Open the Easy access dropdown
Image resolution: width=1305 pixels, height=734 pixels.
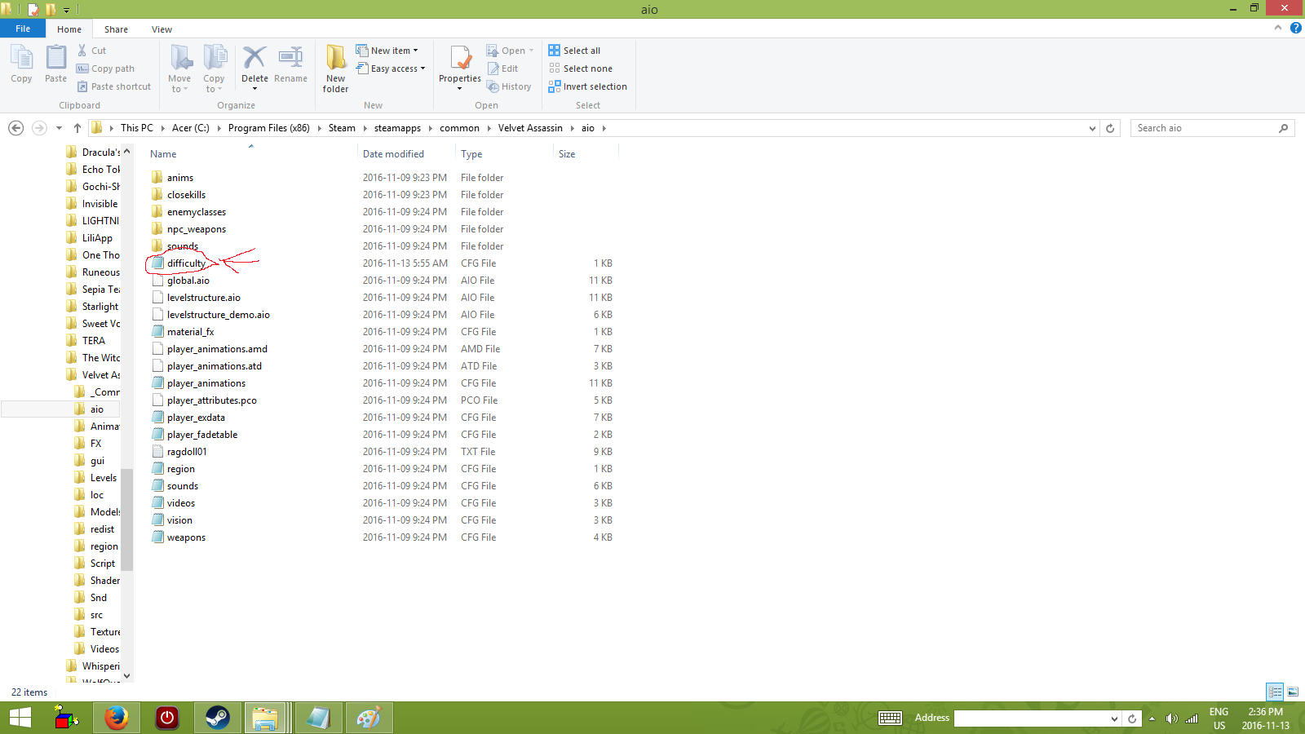391,69
